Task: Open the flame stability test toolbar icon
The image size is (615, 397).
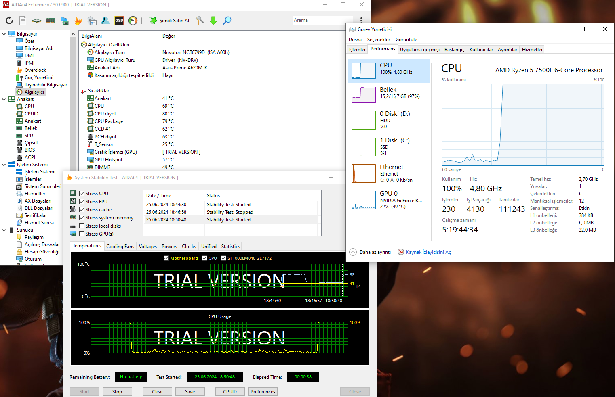Action: click(x=78, y=21)
